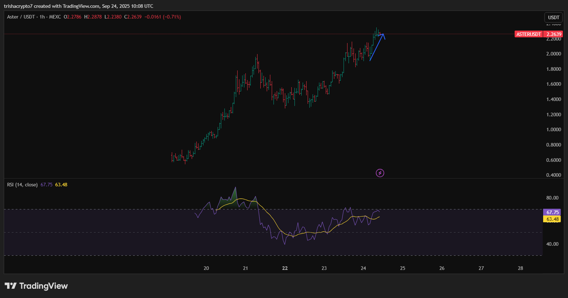
Task: Click the Aster / USDT symbol title
Action: (x=21, y=17)
